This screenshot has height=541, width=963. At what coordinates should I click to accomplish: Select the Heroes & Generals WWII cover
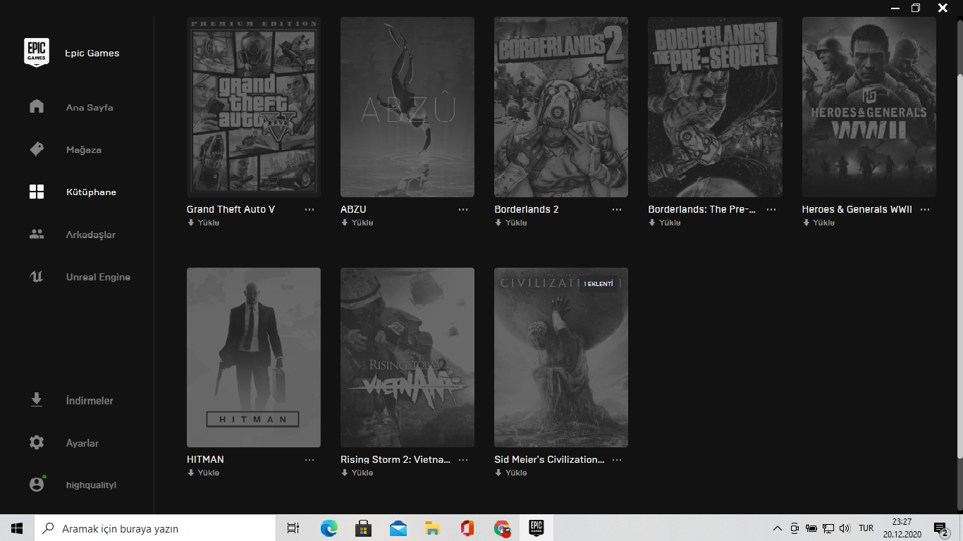tap(869, 107)
